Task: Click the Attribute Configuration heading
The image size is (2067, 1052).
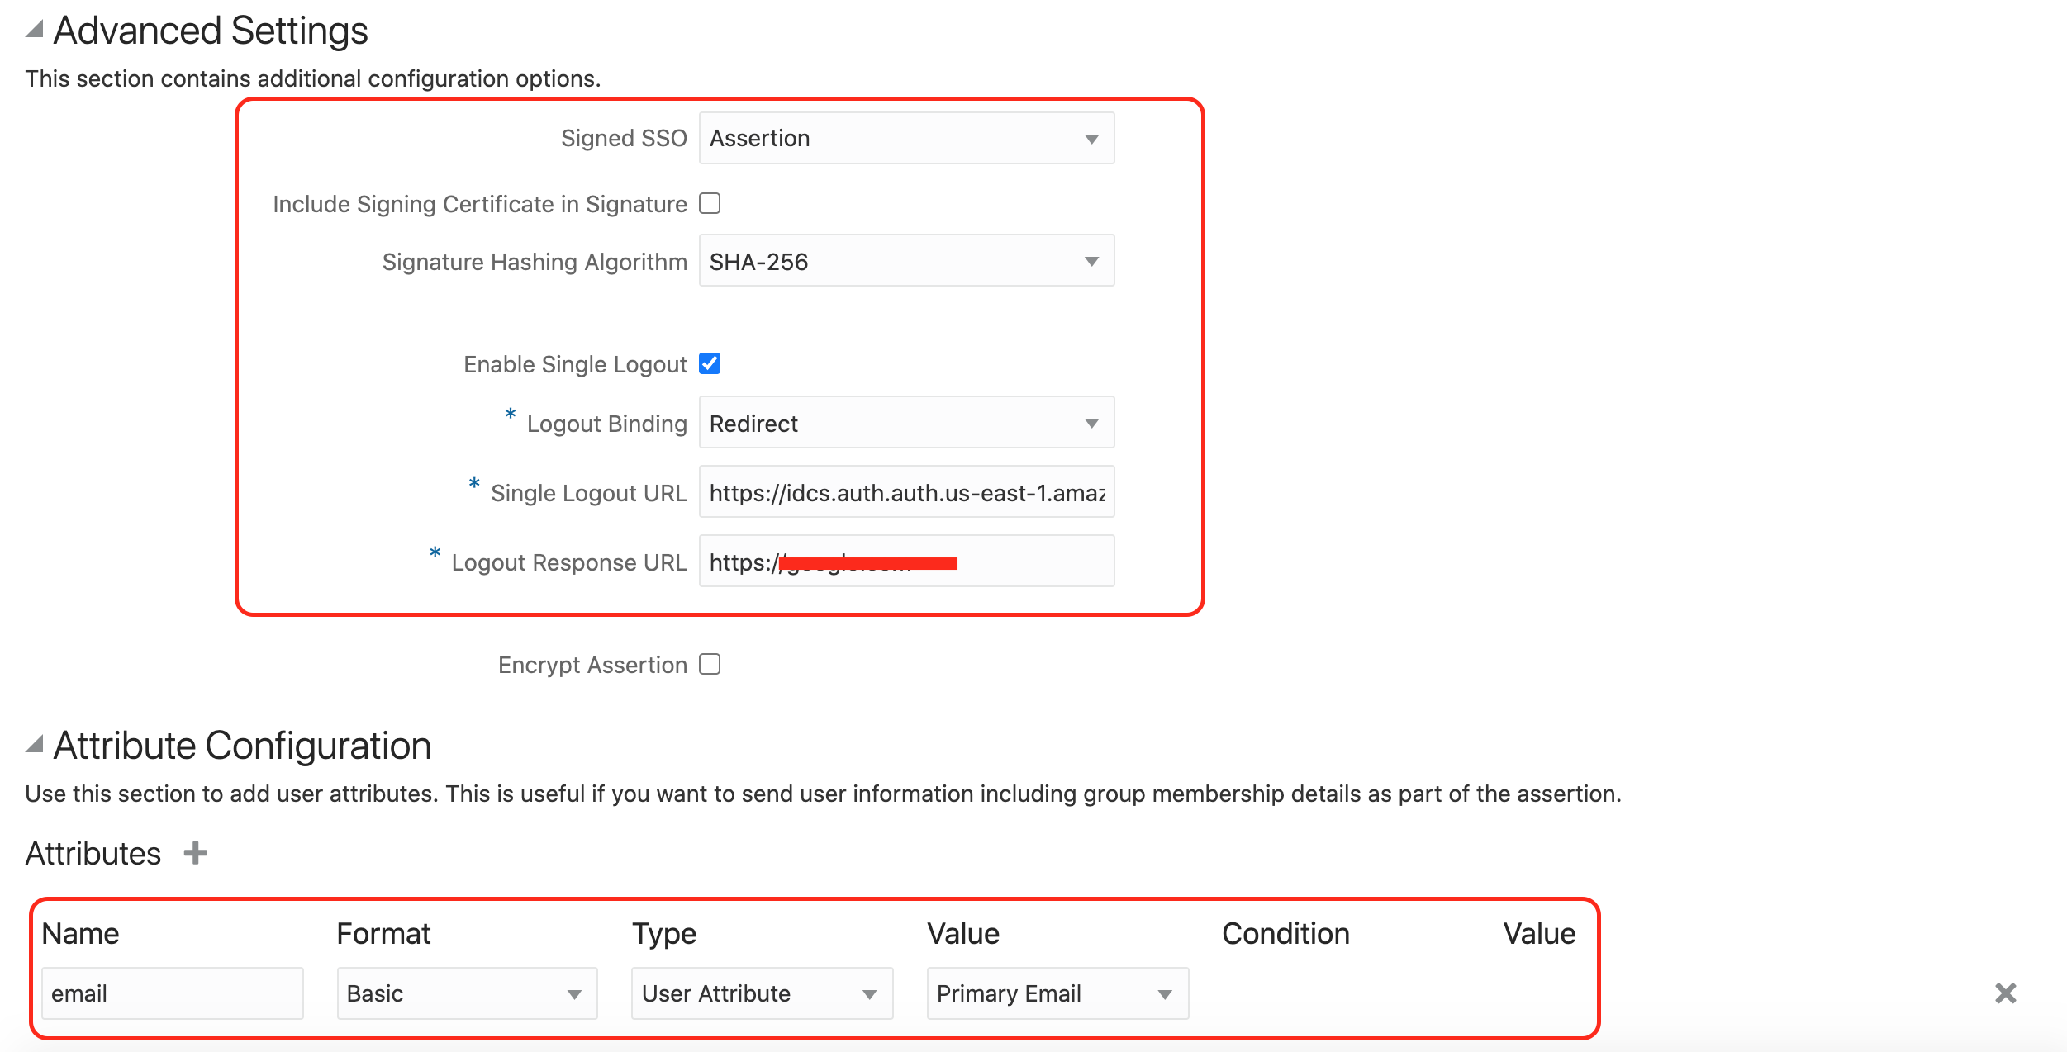Action: pos(242,746)
